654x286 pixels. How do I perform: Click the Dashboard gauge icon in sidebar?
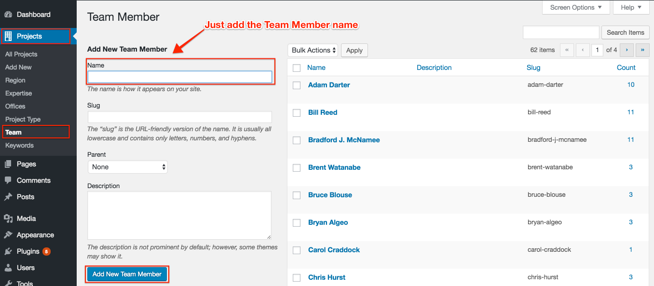(8, 14)
